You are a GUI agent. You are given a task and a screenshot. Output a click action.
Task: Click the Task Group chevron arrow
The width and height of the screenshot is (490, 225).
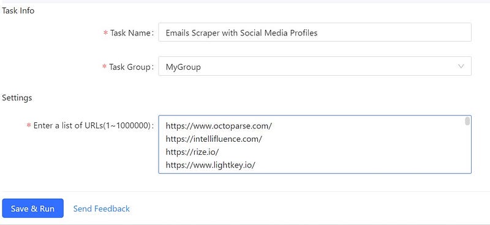coord(461,66)
